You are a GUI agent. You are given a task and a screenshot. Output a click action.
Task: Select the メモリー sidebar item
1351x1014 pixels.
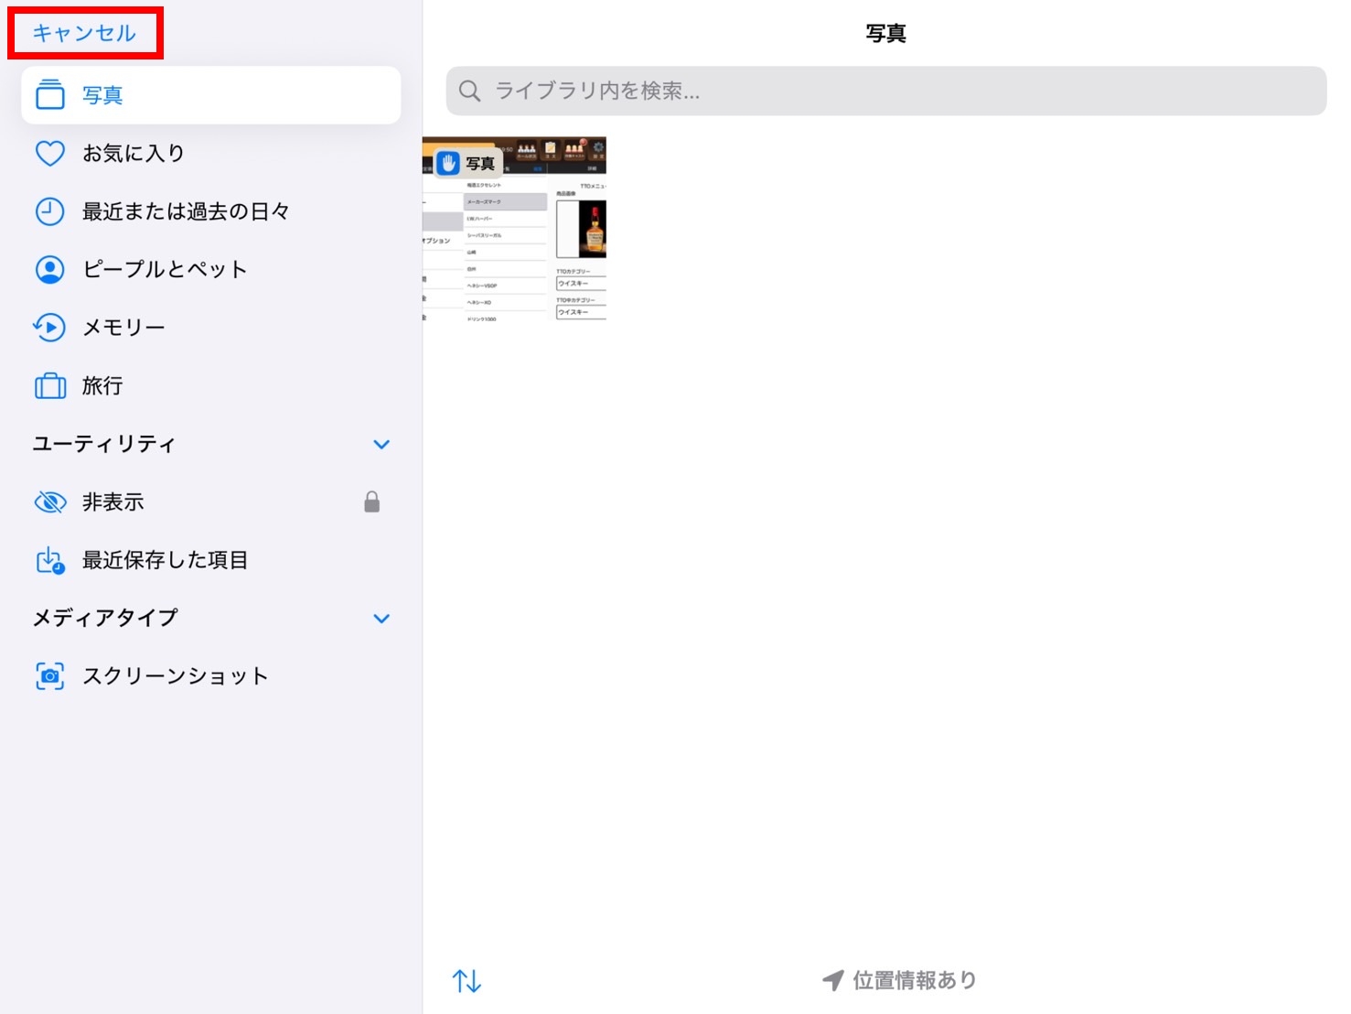[123, 328]
